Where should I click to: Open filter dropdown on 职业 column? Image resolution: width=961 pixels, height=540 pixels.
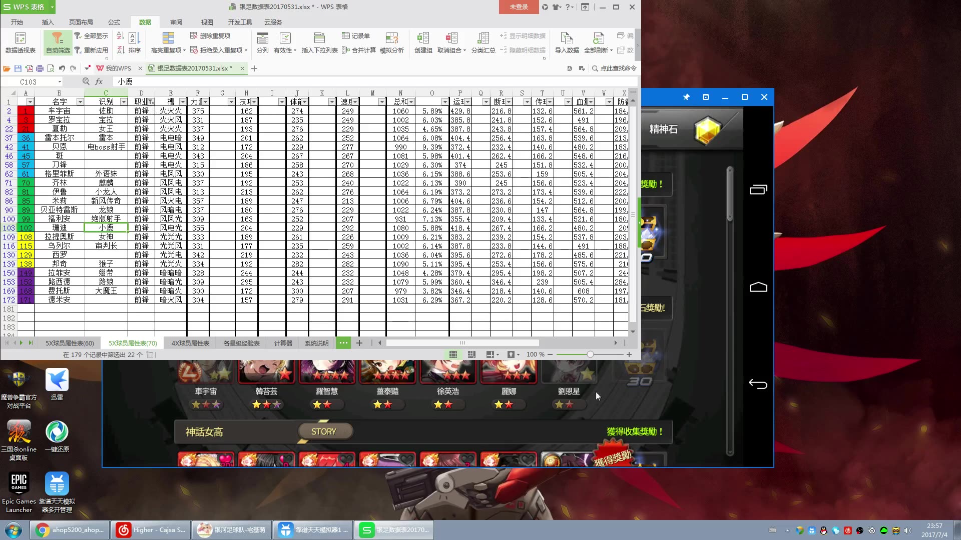click(151, 101)
